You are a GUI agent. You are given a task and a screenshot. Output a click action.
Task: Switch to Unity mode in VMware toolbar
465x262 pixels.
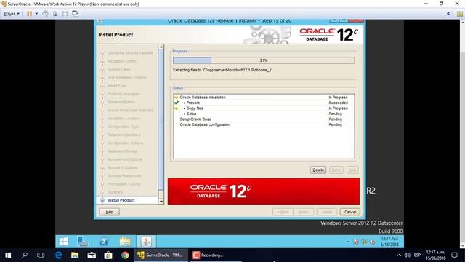tap(76, 14)
